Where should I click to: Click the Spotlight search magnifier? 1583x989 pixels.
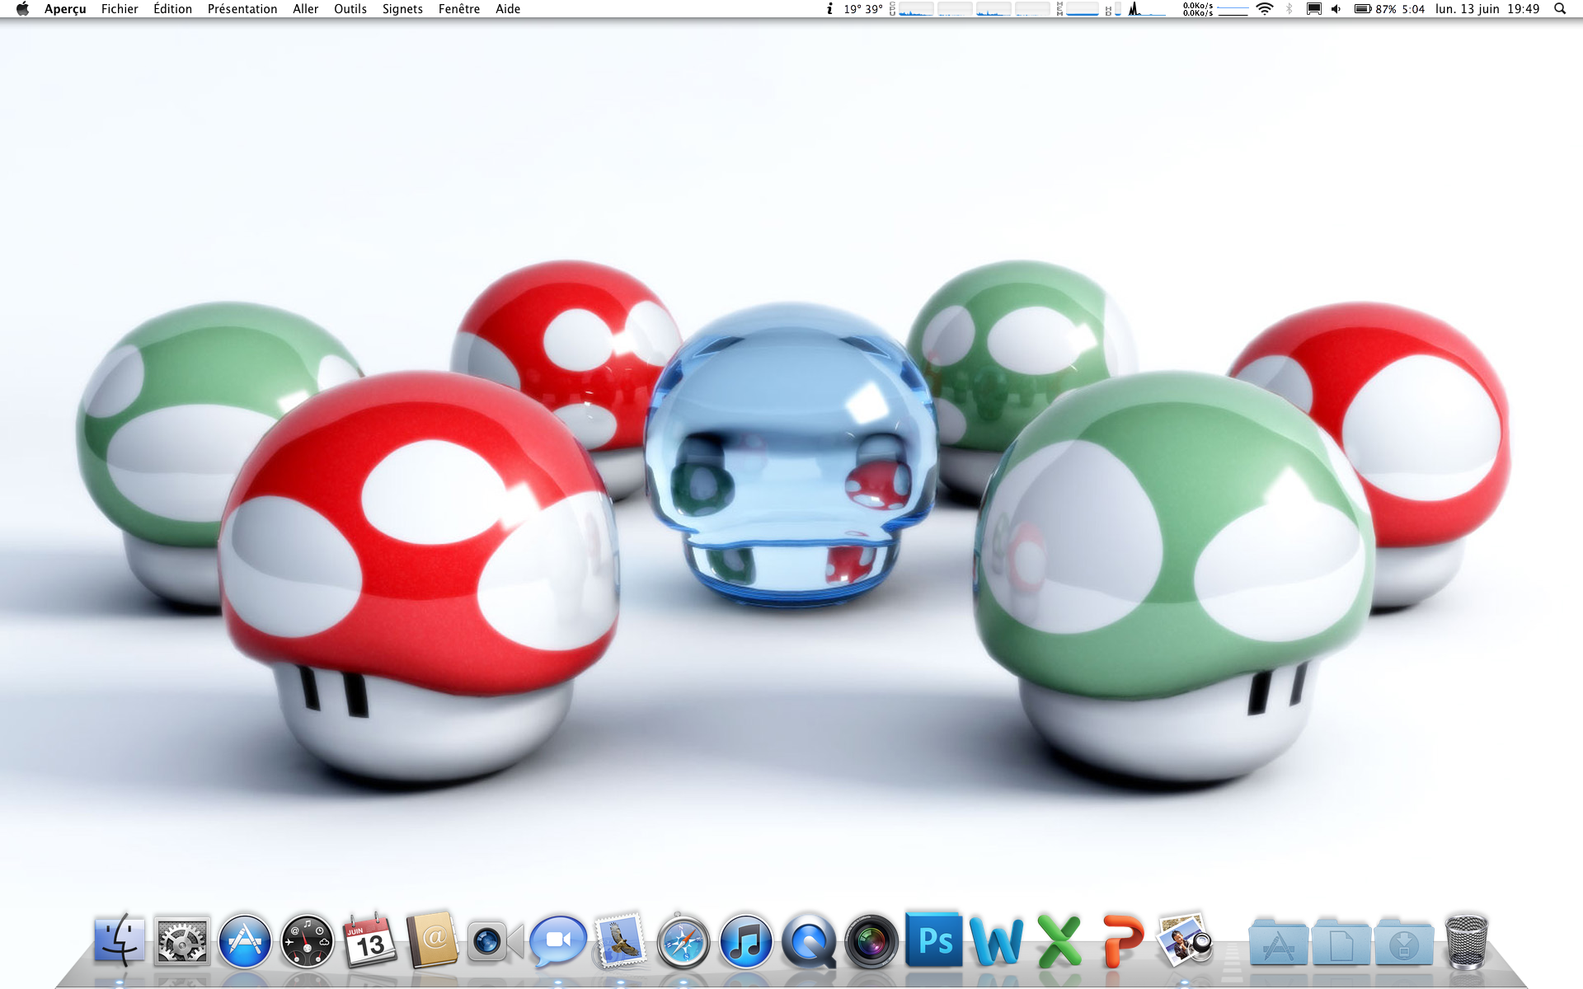(x=1559, y=9)
